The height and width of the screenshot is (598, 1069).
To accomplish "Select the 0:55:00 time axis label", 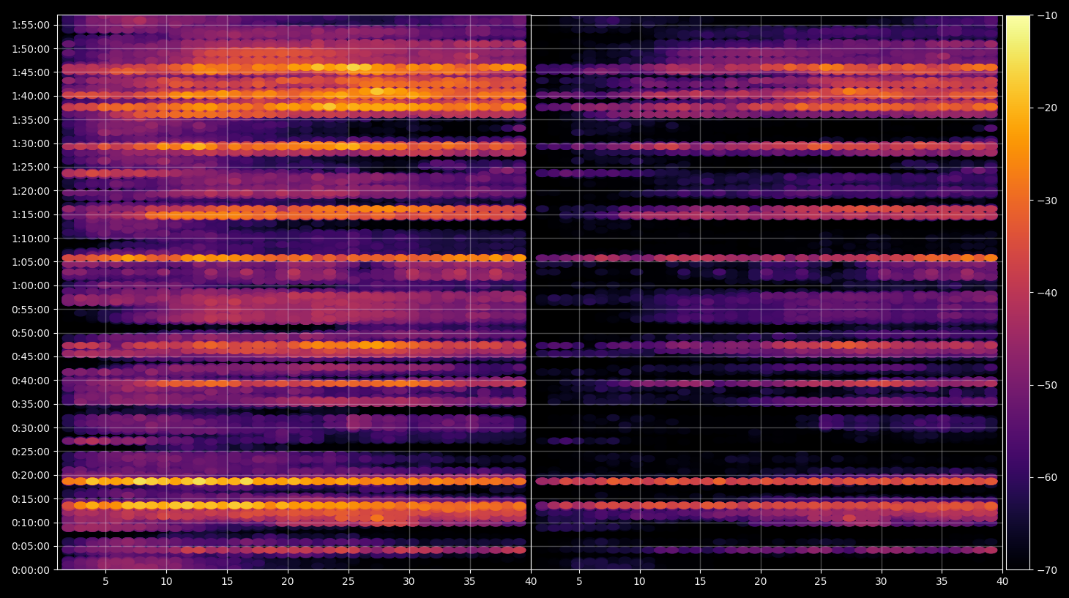I will click(31, 310).
